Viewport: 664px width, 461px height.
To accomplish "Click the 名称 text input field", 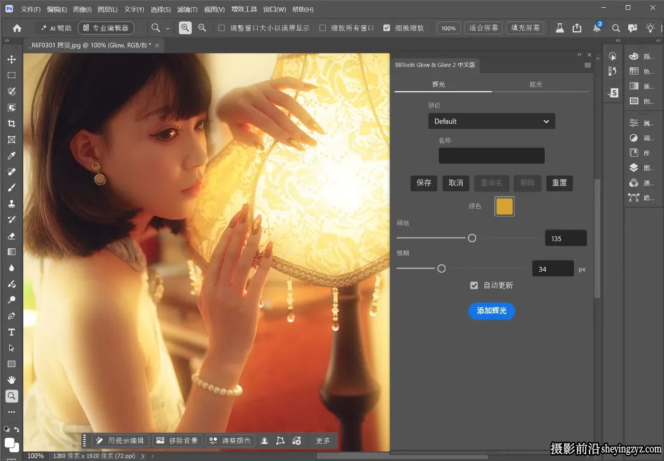I will pos(491,156).
